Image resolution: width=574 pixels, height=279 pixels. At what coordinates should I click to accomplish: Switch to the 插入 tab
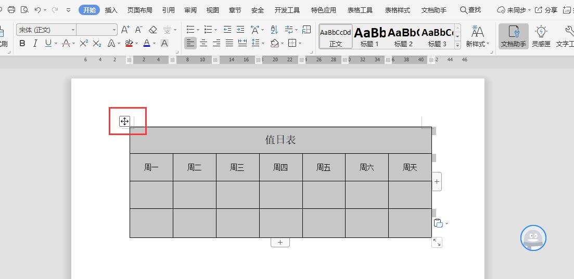tap(111, 10)
